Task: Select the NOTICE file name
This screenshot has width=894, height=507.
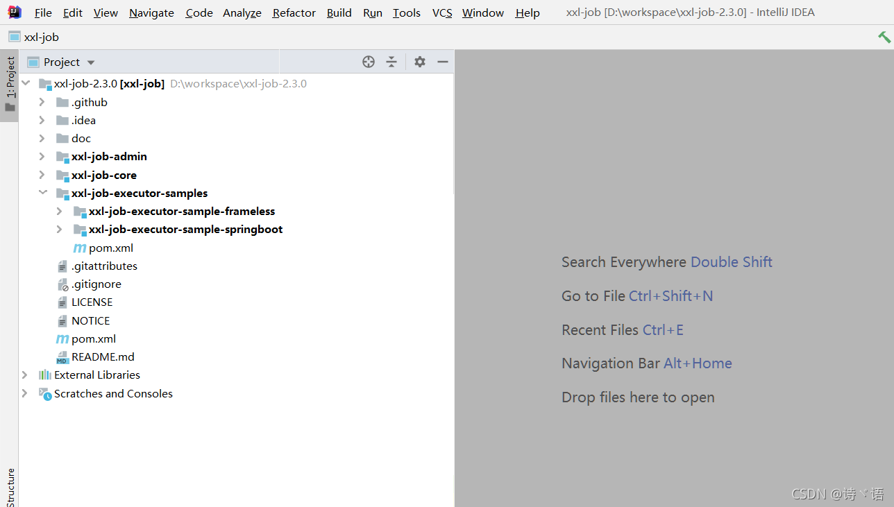Action: point(90,320)
